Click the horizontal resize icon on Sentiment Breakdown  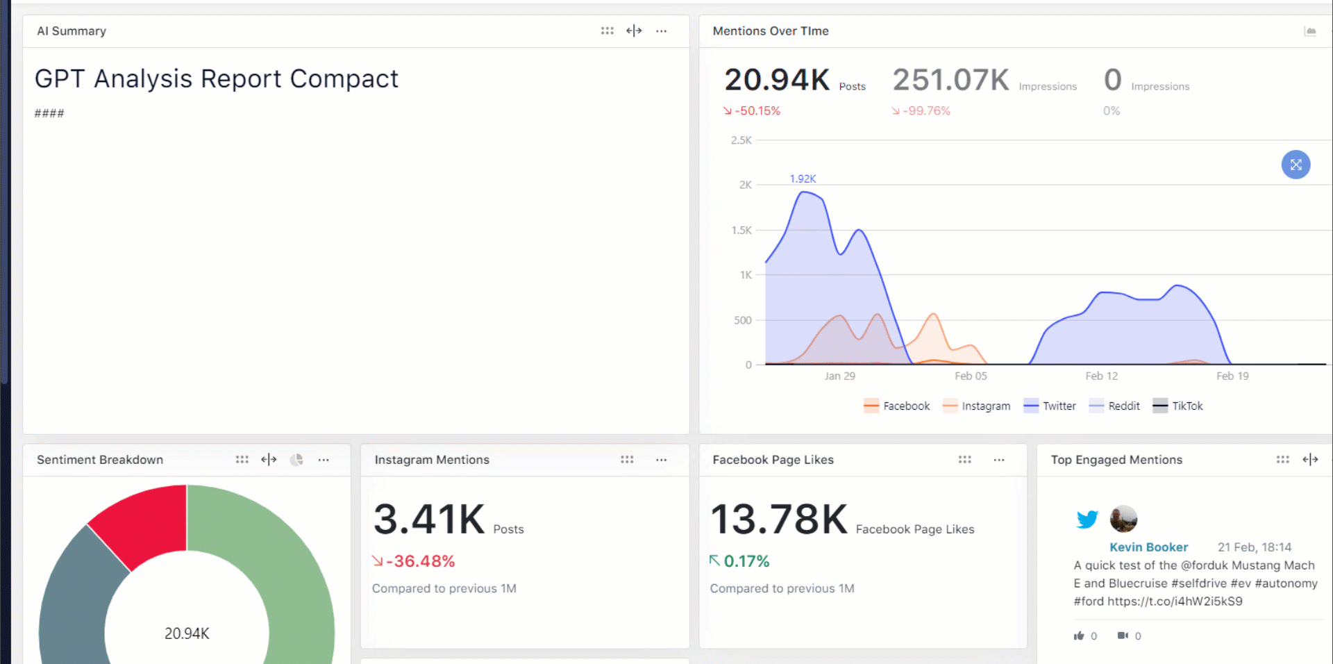coord(269,460)
